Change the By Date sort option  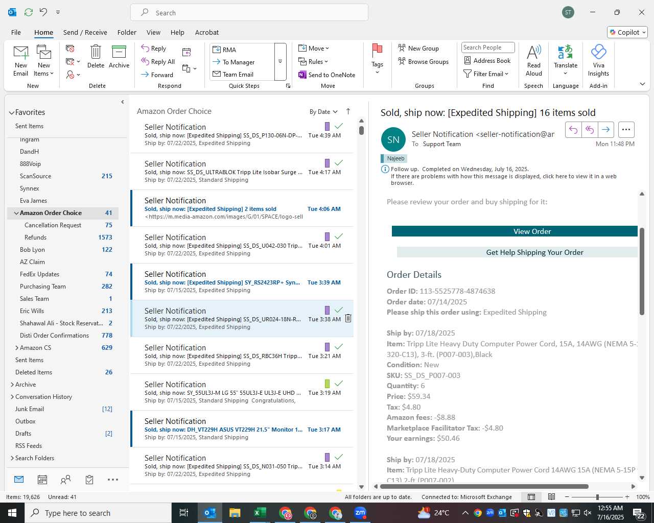tap(323, 112)
